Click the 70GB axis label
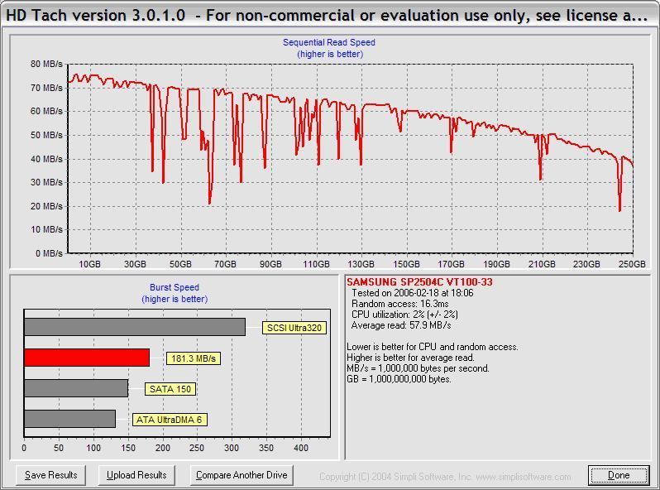Screen dimensions: 660x490 225,264
